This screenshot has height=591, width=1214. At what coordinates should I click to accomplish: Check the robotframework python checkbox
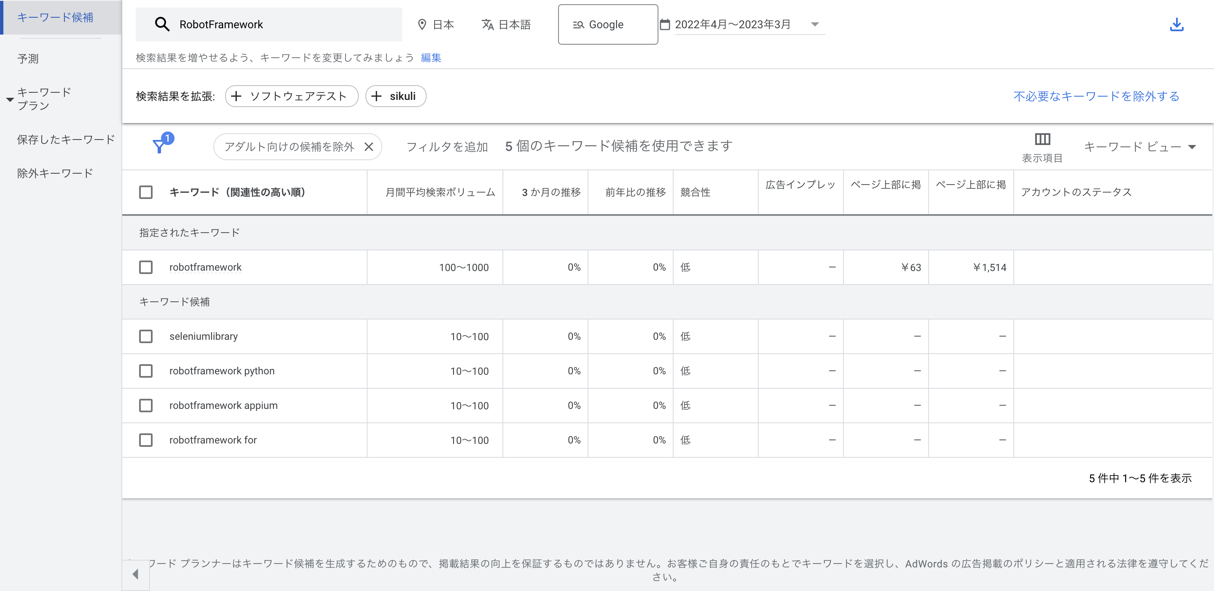coord(145,371)
